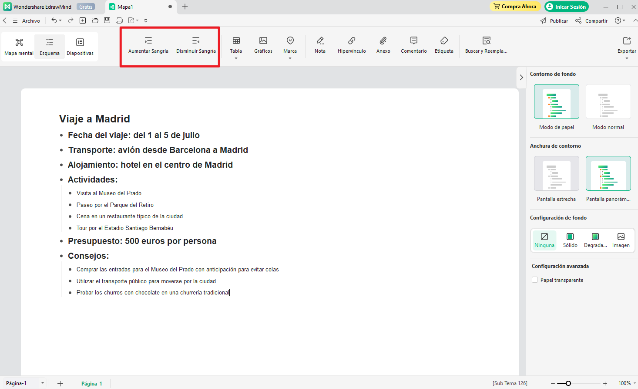638x389 pixels.
Task: Add an Etiqueta tag
Action: tap(444, 45)
